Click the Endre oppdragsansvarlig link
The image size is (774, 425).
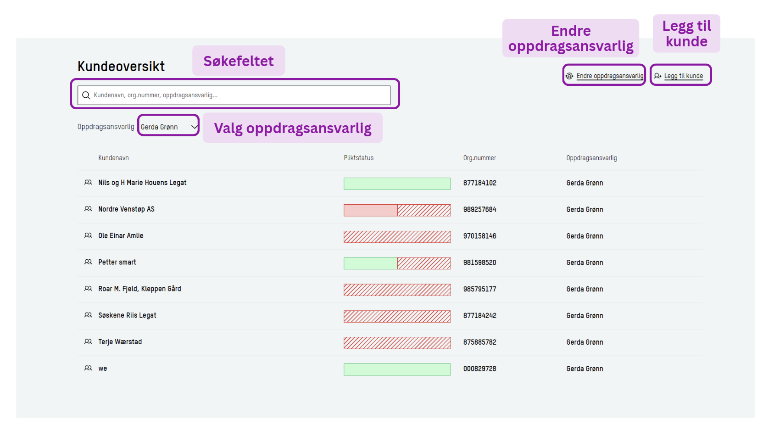point(610,76)
